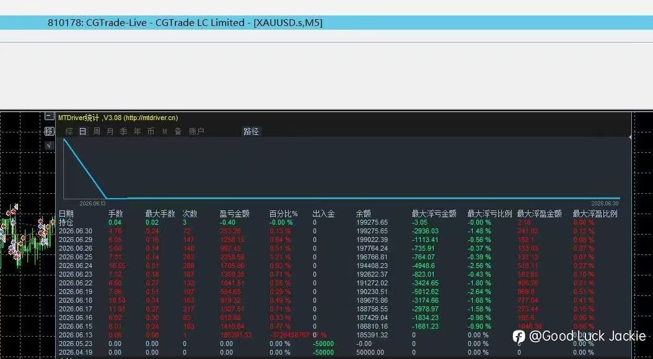Click the profit amount 1705.86
Screen dimensions: 653x359
click(232, 266)
